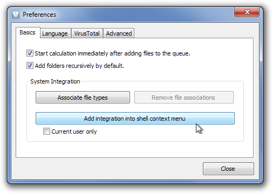The image size is (273, 194).
Task: Click the 'Add folders recursively by default' text
Action: 79,66
